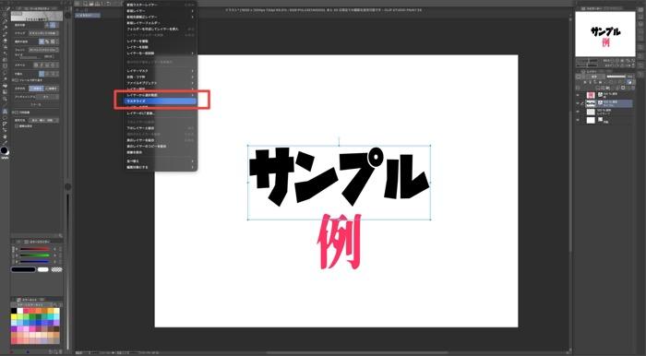Select the 例 layer thumbnail
This screenshot has width=646, height=356.
(x=591, y=95)
